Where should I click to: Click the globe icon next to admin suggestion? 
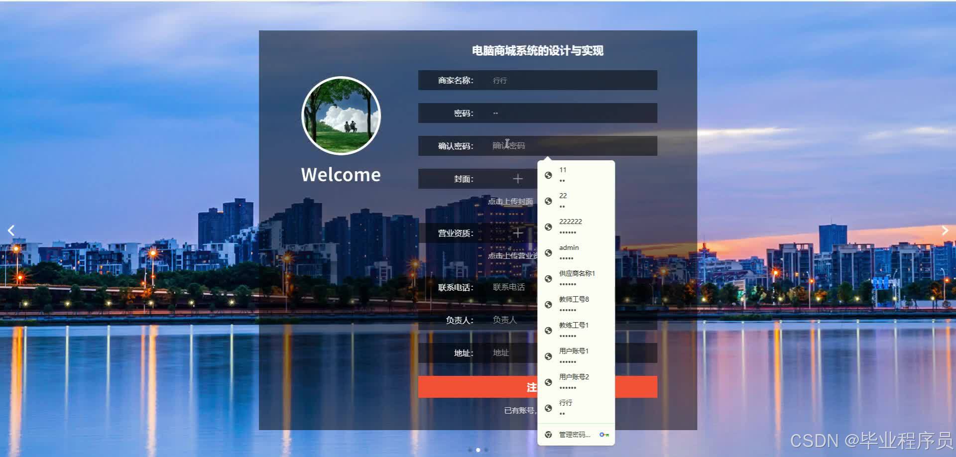pyautogui.click(x=548, y=253)
